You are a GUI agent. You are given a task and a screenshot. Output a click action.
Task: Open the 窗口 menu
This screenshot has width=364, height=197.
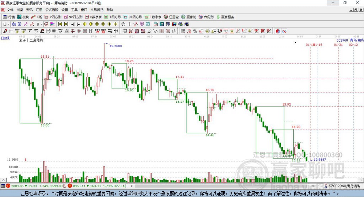pyautogui.click(x=84, y=10)
